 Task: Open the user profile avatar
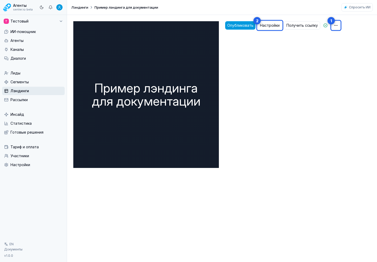pyautogui.click(x=59, y=7)
